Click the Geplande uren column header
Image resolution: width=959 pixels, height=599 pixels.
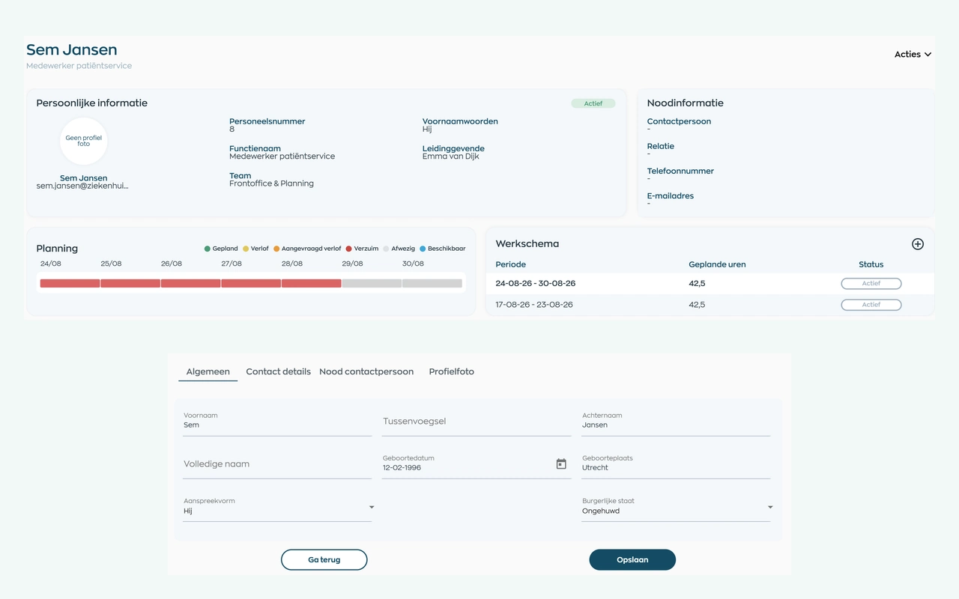717,264
